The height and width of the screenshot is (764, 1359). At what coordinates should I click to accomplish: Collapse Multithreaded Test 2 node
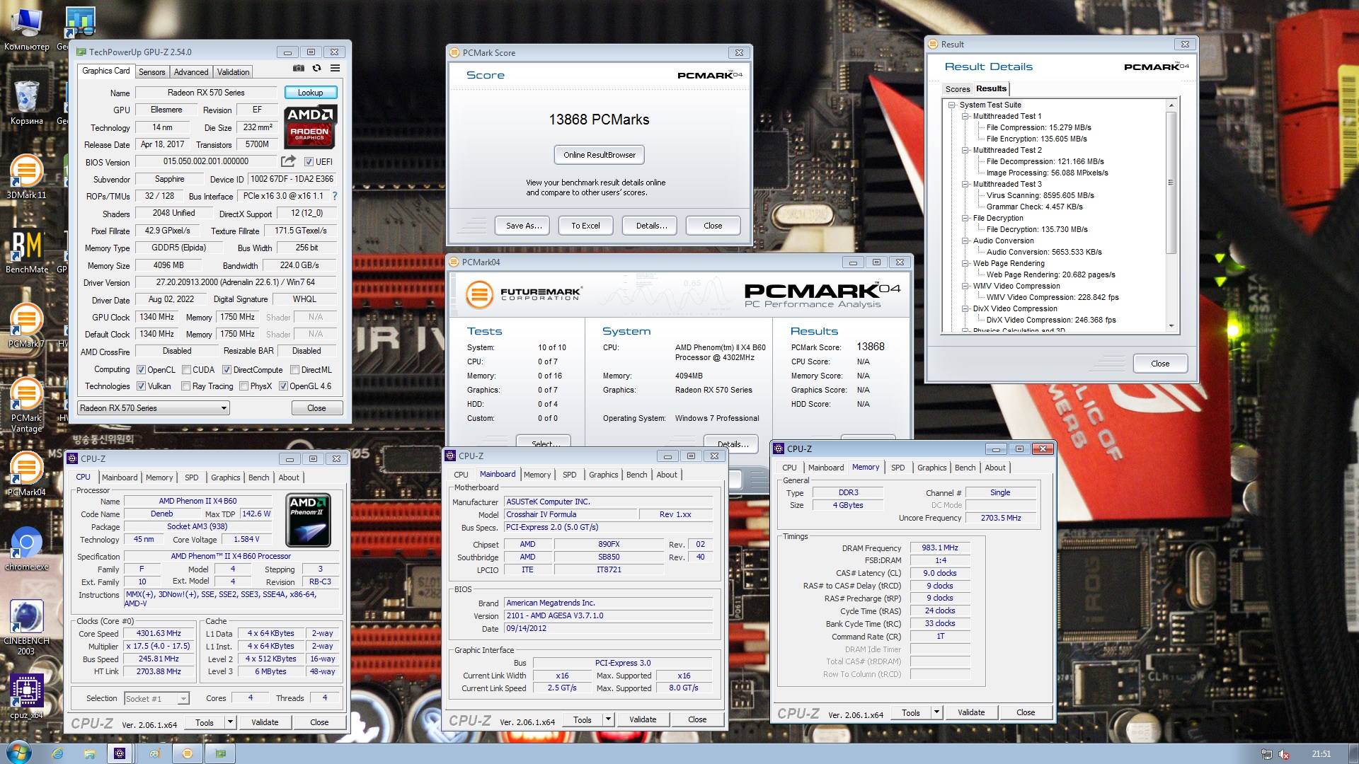coord(965,151)
